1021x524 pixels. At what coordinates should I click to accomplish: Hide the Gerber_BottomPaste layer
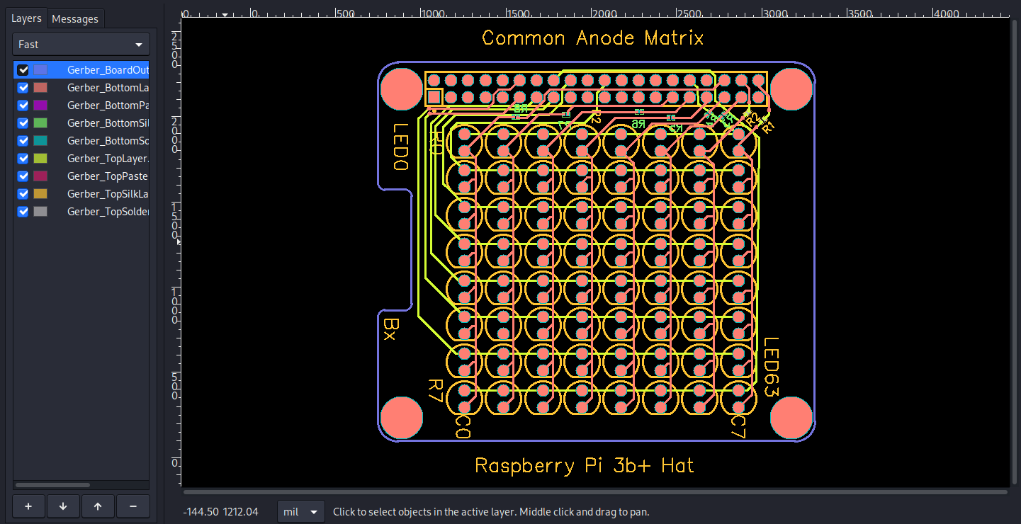click(x=23, y=106)
